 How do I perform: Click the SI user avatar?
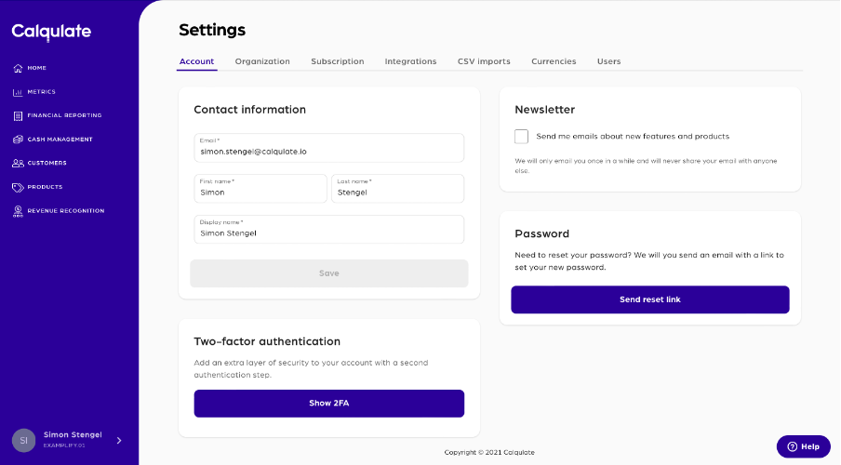[24, 440]
